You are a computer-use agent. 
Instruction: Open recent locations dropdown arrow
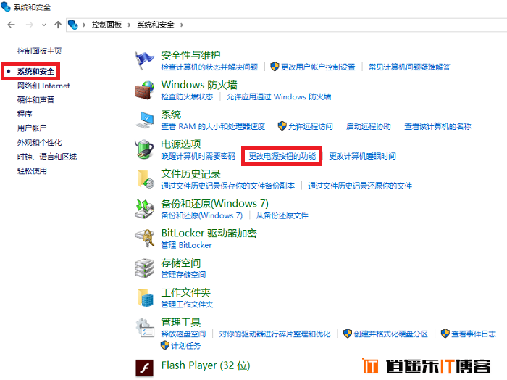[44, 25]
